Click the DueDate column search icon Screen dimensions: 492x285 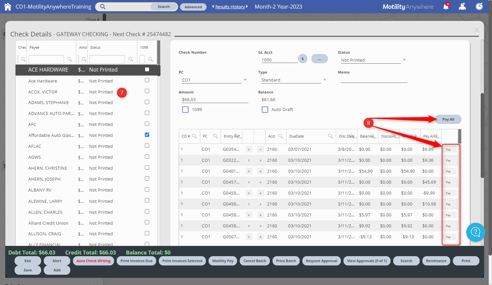point(331,136)
